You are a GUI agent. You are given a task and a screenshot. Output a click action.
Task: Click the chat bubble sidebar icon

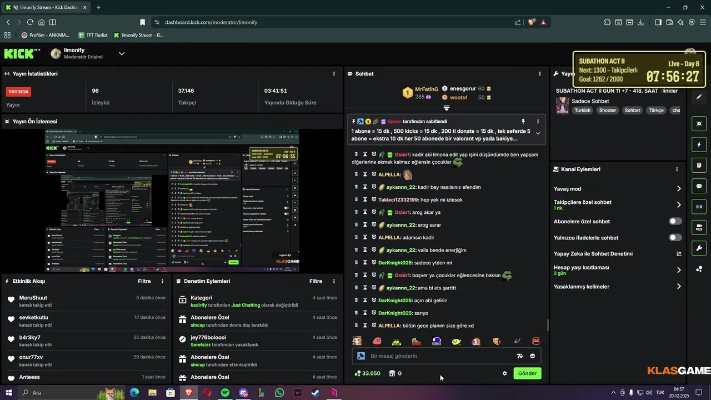[x=699, y=186]
